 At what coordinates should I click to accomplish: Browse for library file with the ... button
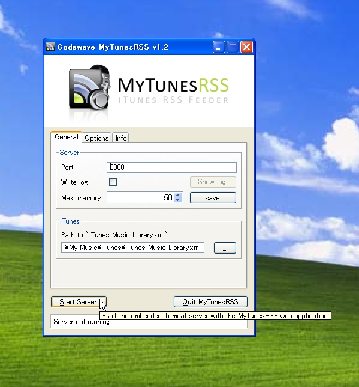(x=225, y=248)
